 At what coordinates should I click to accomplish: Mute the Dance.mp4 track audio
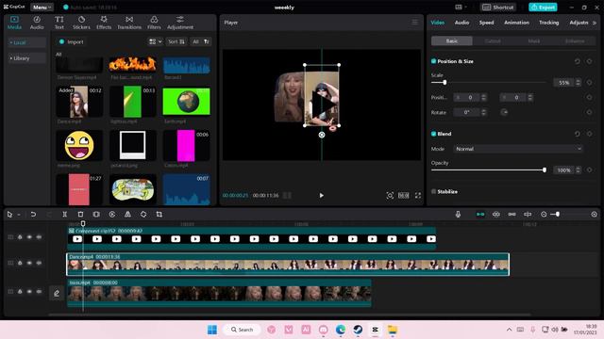point(39,263)
